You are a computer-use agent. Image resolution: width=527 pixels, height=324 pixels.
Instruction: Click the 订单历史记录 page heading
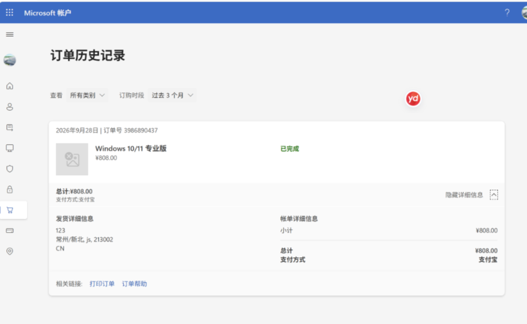(x=88, y=56)
